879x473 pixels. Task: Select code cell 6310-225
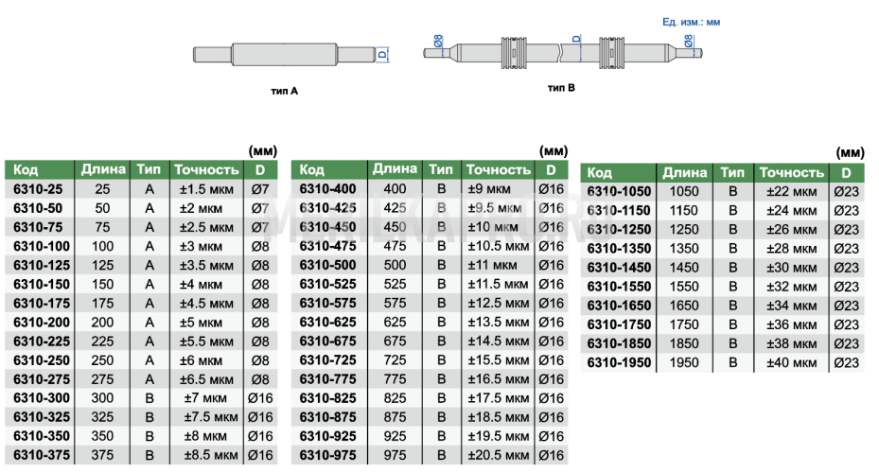pyautogui.click(x=39, y=342)
